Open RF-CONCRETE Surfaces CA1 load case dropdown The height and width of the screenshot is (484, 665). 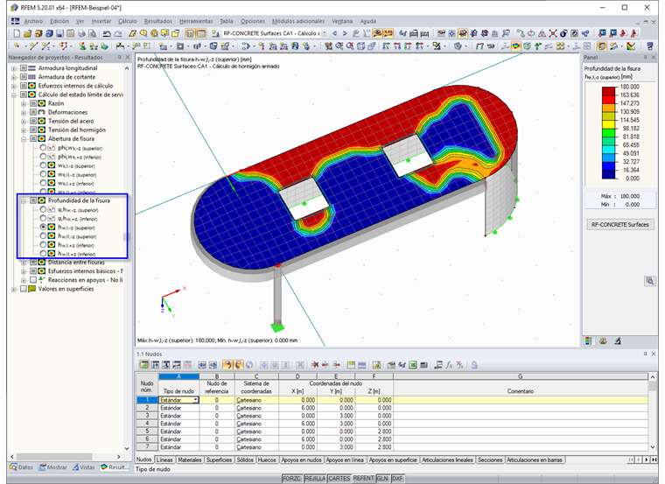[325, 33]
